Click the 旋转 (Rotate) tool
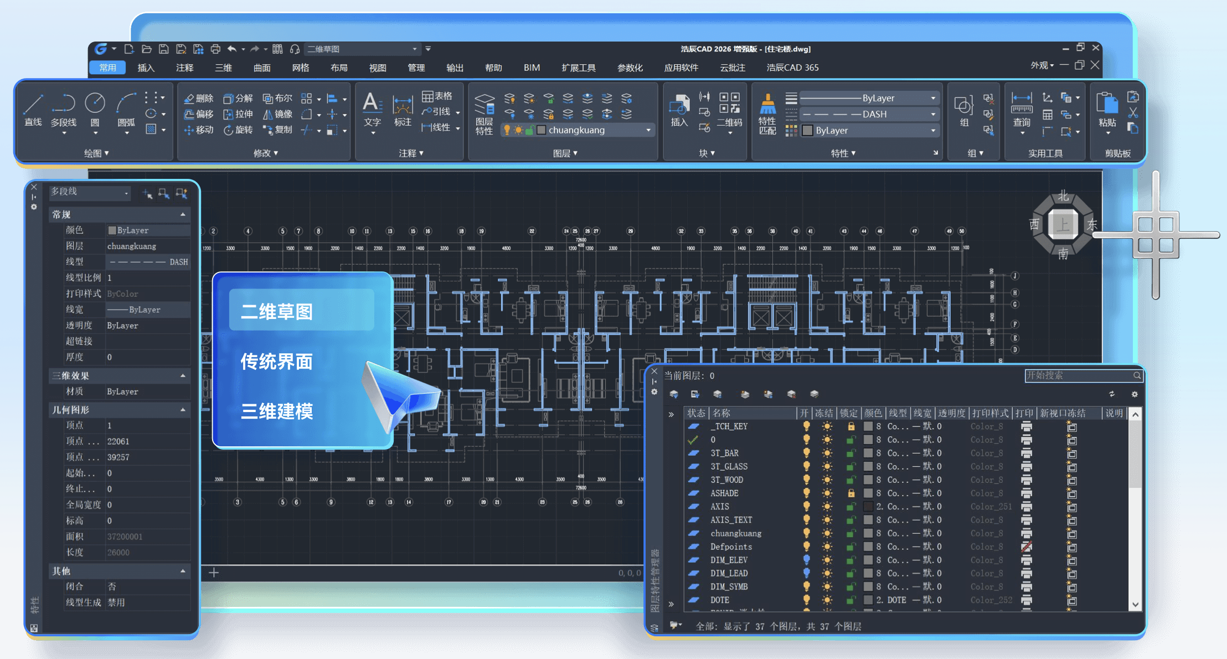 coord(238,130)
